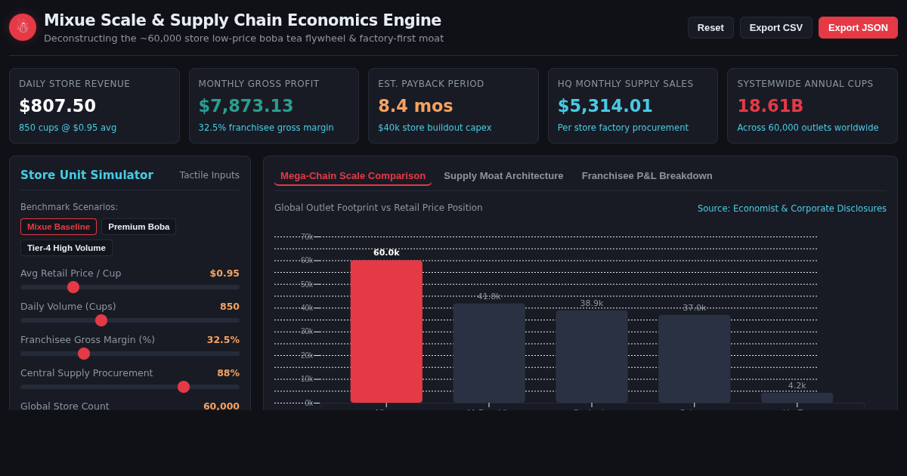
Task: Click 'Source: Economist & Corporate Disclosures' text
Action: (x=792, y=209)
